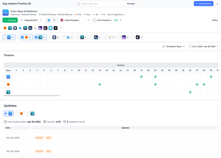The image size is (221, 158).
Task: Click the Calm update marker on January 19
Action: 142,77
